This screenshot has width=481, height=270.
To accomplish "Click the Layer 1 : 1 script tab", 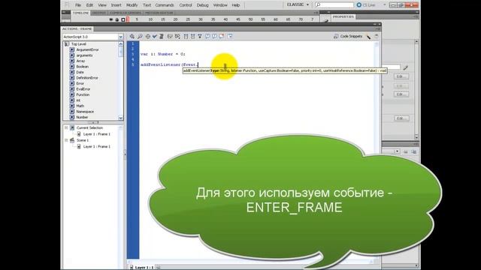I will [141, 267].
